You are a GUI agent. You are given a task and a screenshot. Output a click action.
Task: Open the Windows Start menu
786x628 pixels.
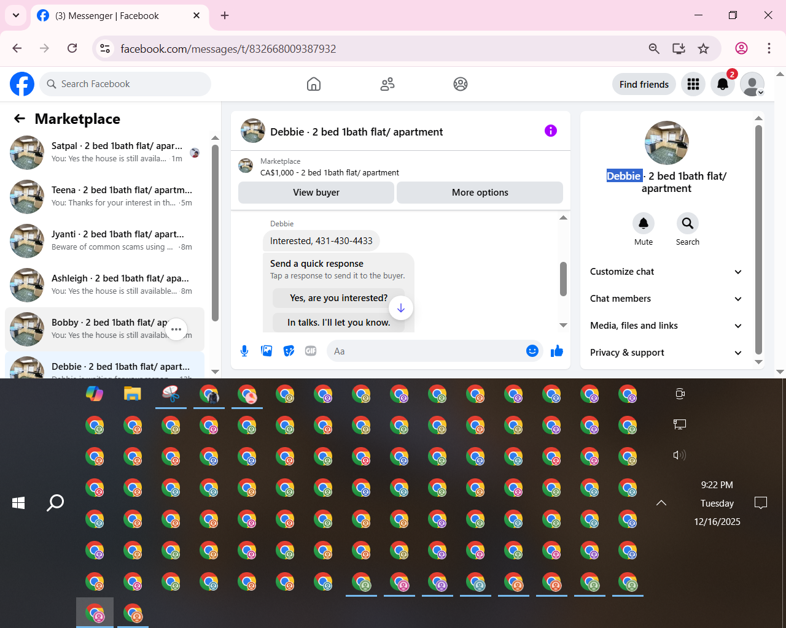(18, 503)
